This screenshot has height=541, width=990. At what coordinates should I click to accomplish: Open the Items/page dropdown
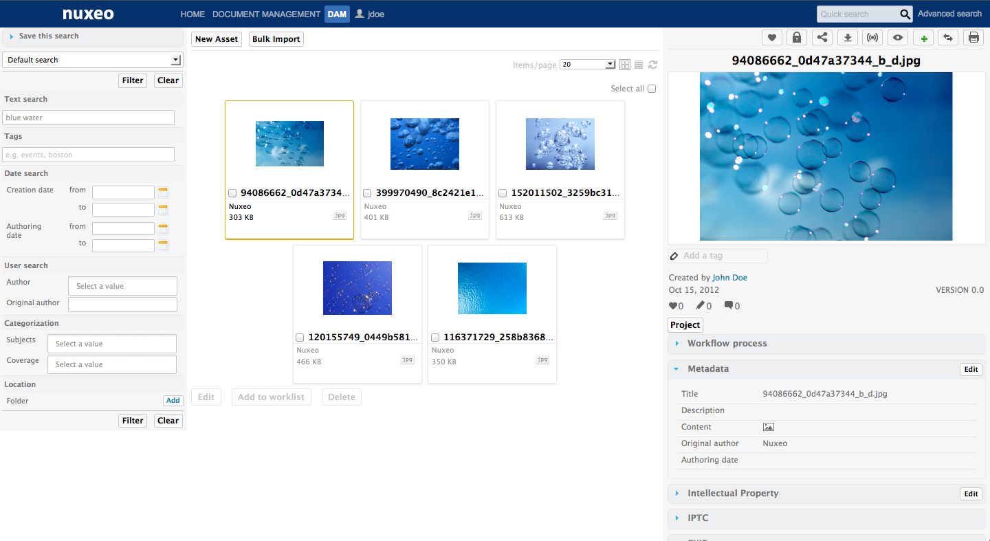pos(587,65)
